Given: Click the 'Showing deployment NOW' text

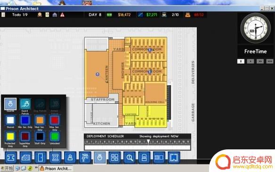Looking at the screenshot, I should coord(159,136).
